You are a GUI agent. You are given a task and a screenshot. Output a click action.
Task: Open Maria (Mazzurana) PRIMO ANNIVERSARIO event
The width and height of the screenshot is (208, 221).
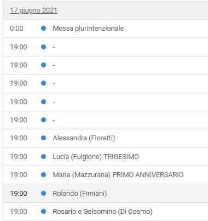[x=118, y=175]
